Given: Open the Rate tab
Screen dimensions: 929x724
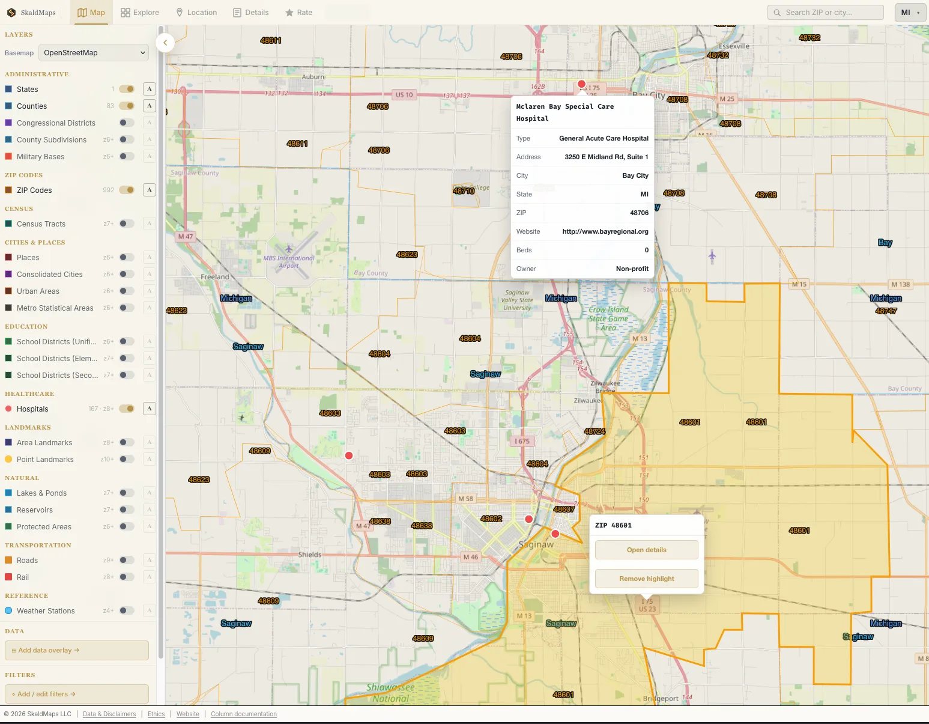Looking at the screenshot, I should coord(299,13).
